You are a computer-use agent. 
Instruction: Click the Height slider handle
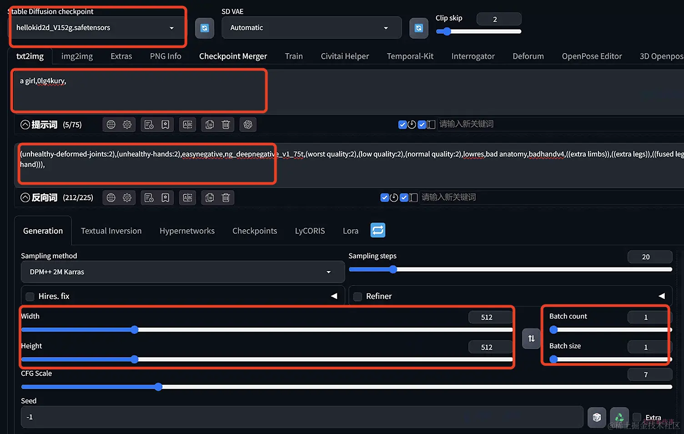[135, 359]
